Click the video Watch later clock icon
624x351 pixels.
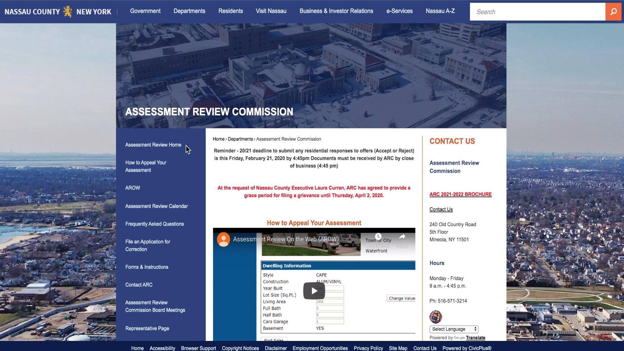coord(378,236)
